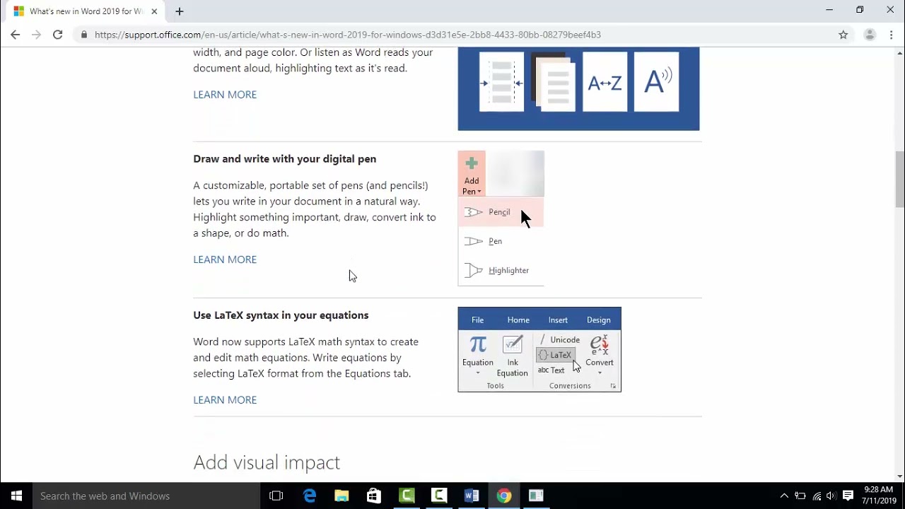Click the LaTeX equation ribbon illustration
905x509 pixels.
coord(539,349)
